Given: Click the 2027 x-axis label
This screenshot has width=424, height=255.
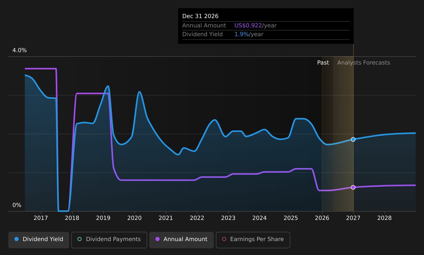Looking at the screenshot, I should click(353, 218).
